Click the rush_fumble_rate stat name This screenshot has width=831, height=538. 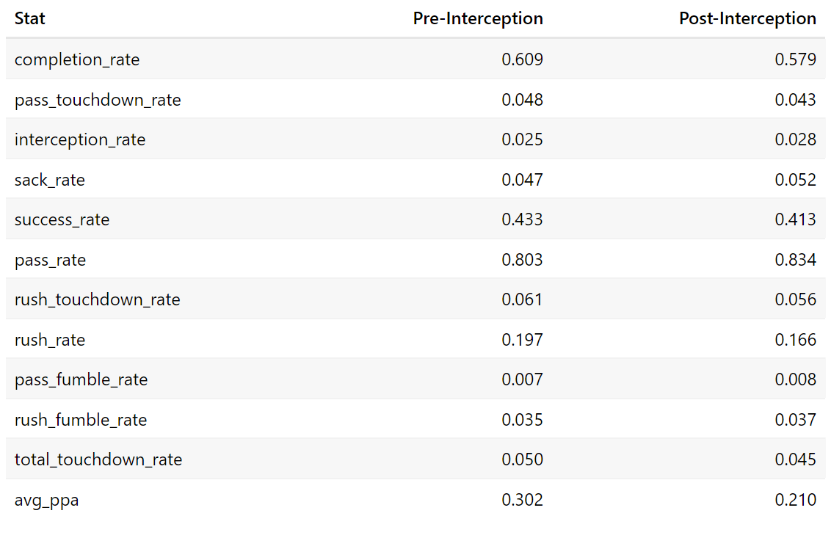(81, 420)
